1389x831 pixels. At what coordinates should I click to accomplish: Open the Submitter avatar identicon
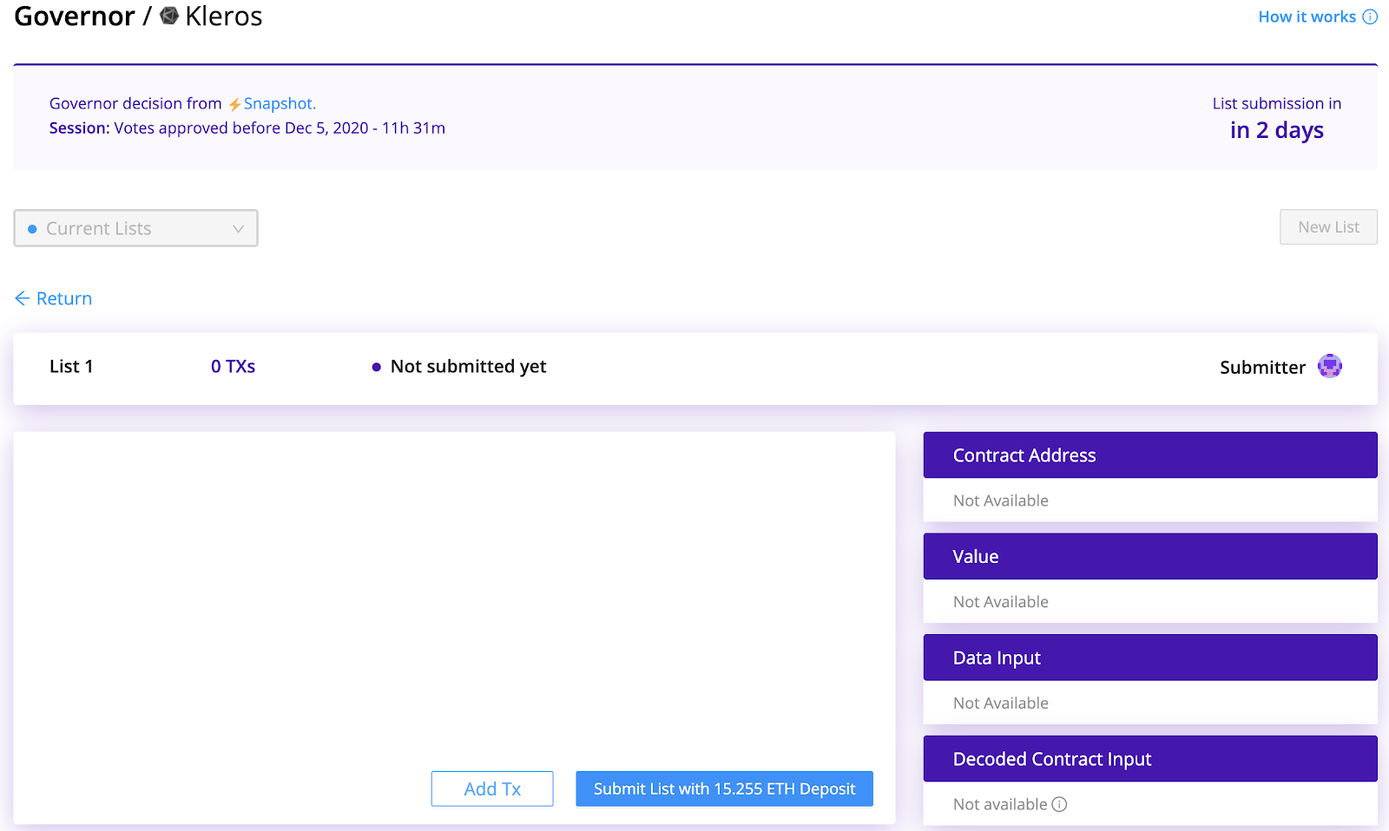click(1329, 366)
